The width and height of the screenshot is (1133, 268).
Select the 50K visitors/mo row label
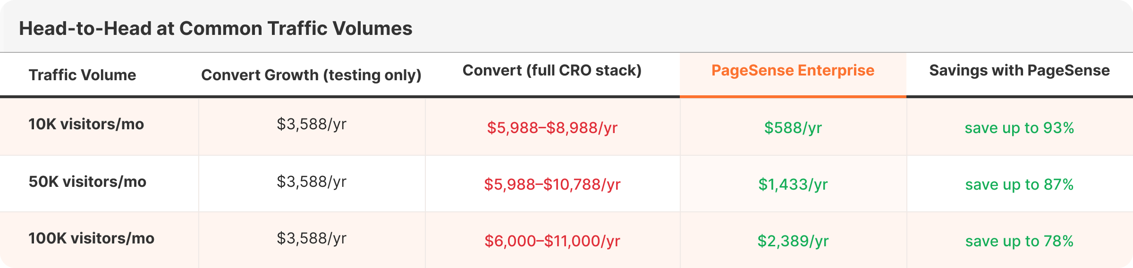pyautogui.click(x=87, y=182)
